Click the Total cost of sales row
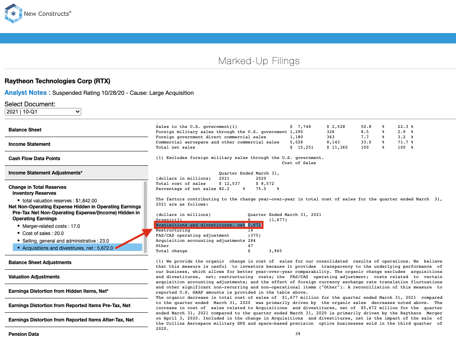 (x=215, y=184)
